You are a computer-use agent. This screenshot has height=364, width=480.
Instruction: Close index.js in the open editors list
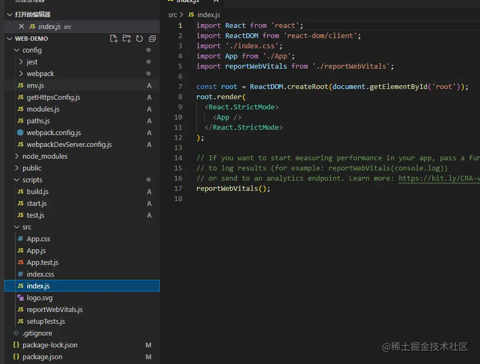(21, 27)
